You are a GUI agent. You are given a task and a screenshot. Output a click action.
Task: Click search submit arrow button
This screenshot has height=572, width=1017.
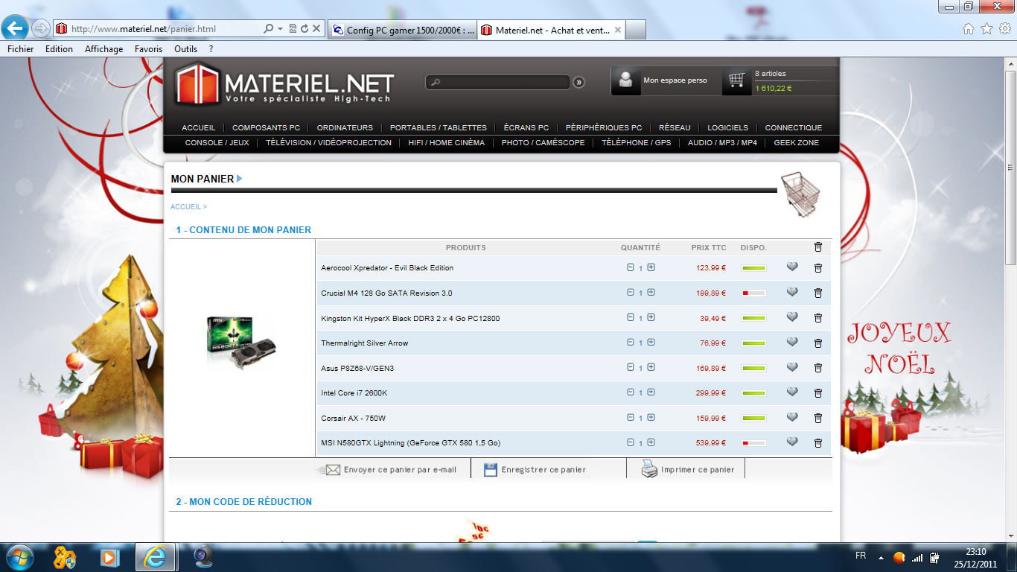579,83
